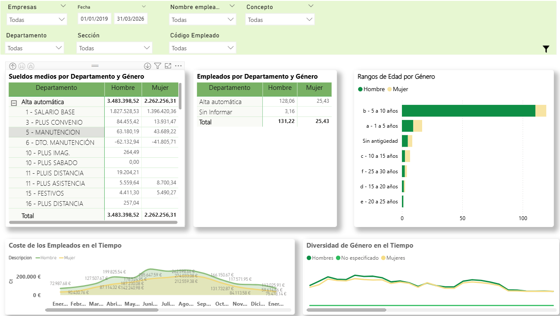Click the black filter funnel icon
Screen dimensions: 560x316
click(x=546, y=49)
